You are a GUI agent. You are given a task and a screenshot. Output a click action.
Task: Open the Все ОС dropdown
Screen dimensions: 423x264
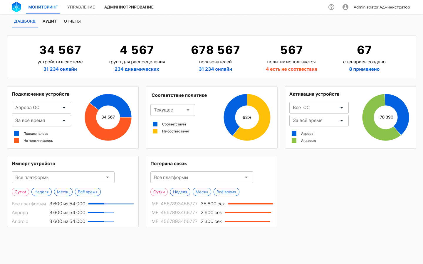tap(319, 108)
